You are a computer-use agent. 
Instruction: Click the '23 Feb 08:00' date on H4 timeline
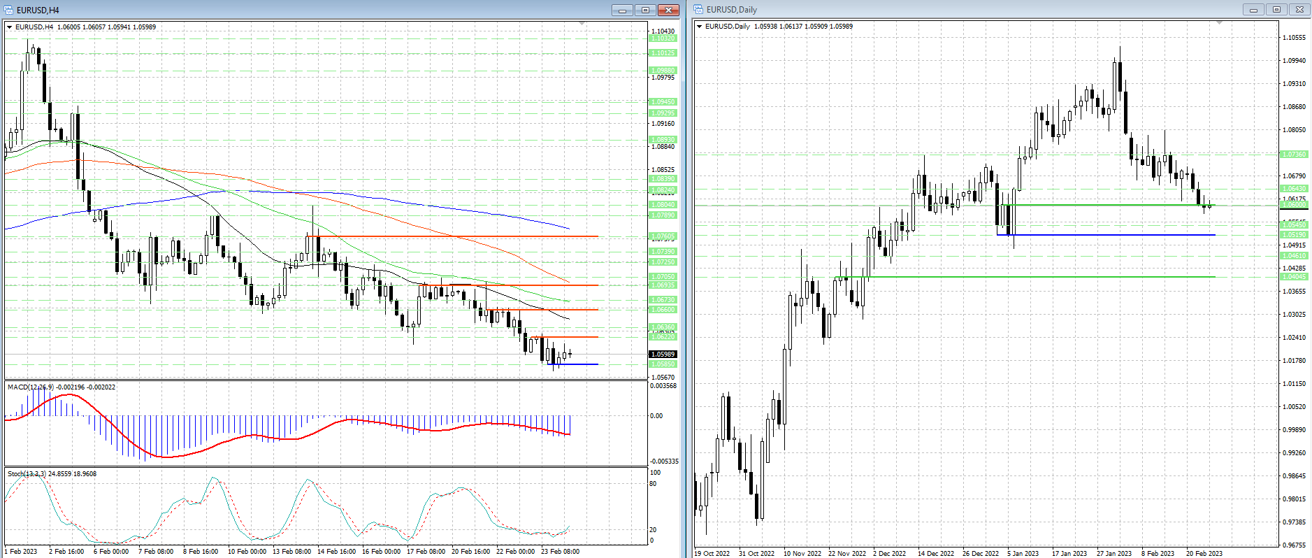point(561,552)
